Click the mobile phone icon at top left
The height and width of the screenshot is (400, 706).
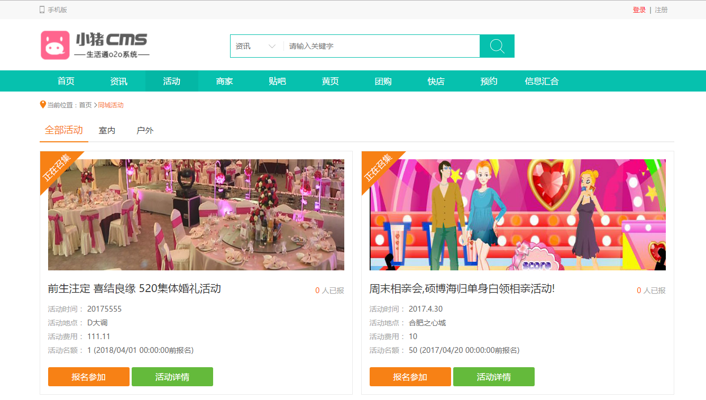point(42,10)
